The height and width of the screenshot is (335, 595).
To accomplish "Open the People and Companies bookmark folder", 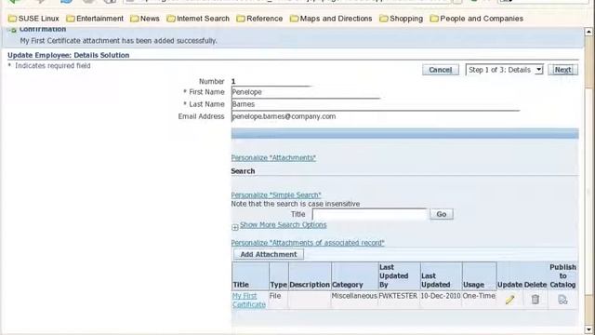I will point(477,19).
